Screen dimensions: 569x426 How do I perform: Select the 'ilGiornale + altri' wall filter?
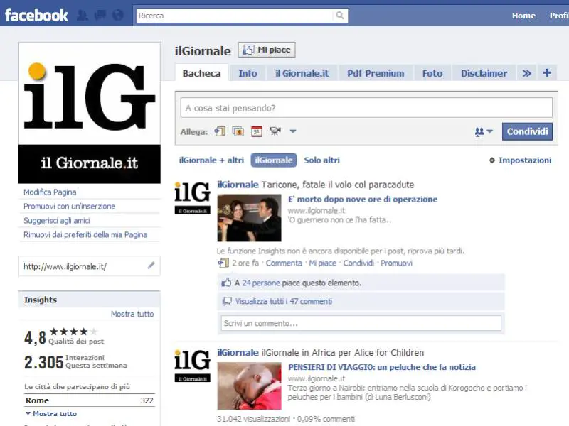[211, 160]
